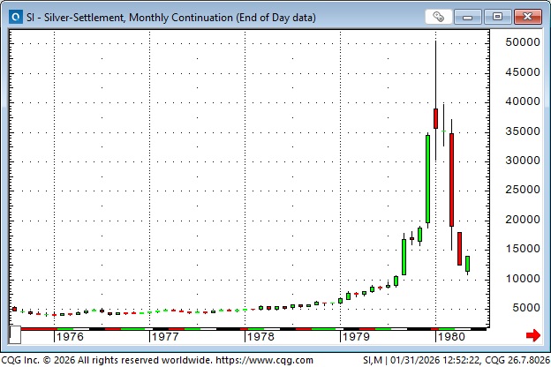Click the 1976 label on the time axis
This screenshot has width=551, height=367.
click(x=71, y=336)
